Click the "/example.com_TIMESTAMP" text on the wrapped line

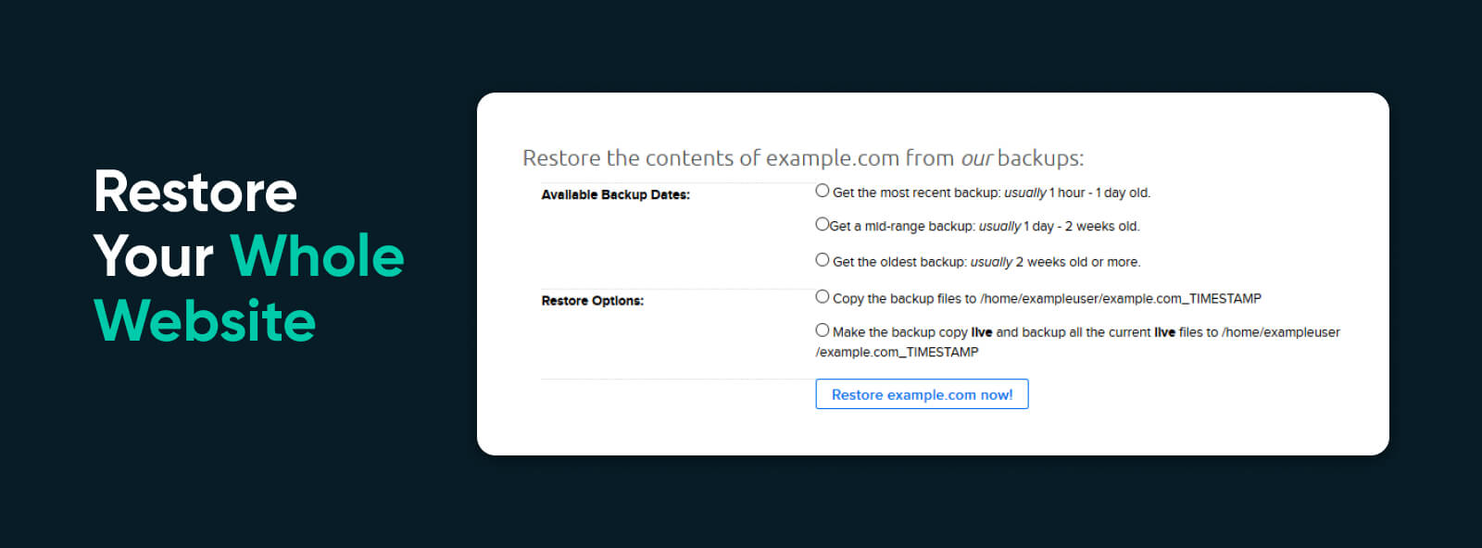click(x=897, y=353)
